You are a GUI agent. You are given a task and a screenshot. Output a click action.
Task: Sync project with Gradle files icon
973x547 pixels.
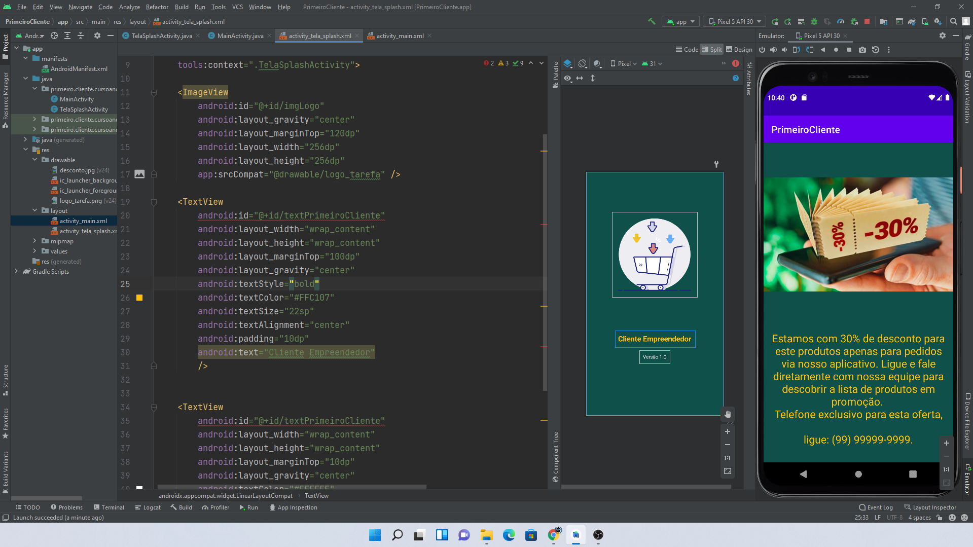pyautogui.click(x=912, y=21)
